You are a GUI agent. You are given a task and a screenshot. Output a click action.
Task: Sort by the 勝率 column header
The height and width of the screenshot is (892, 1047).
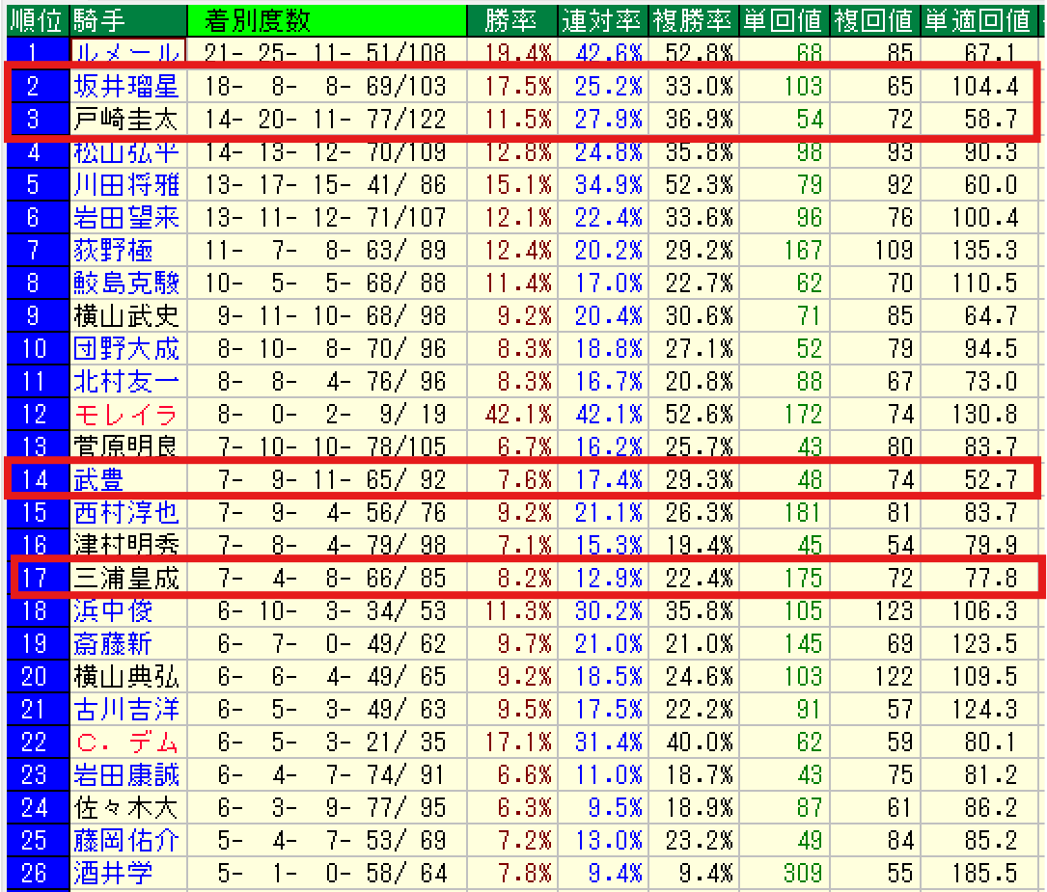[x=510, y=19]
